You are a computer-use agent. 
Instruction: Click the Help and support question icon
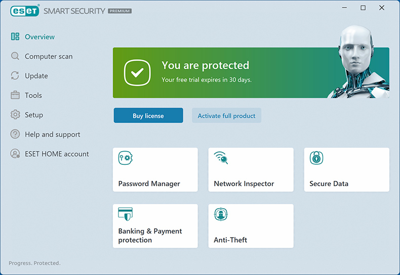tap(15, 134)
